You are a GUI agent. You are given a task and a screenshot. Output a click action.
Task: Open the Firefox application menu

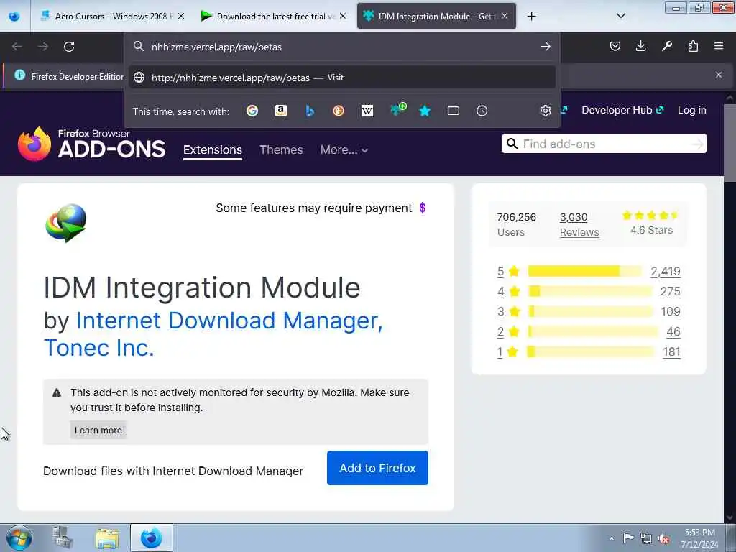coord(719,46)
